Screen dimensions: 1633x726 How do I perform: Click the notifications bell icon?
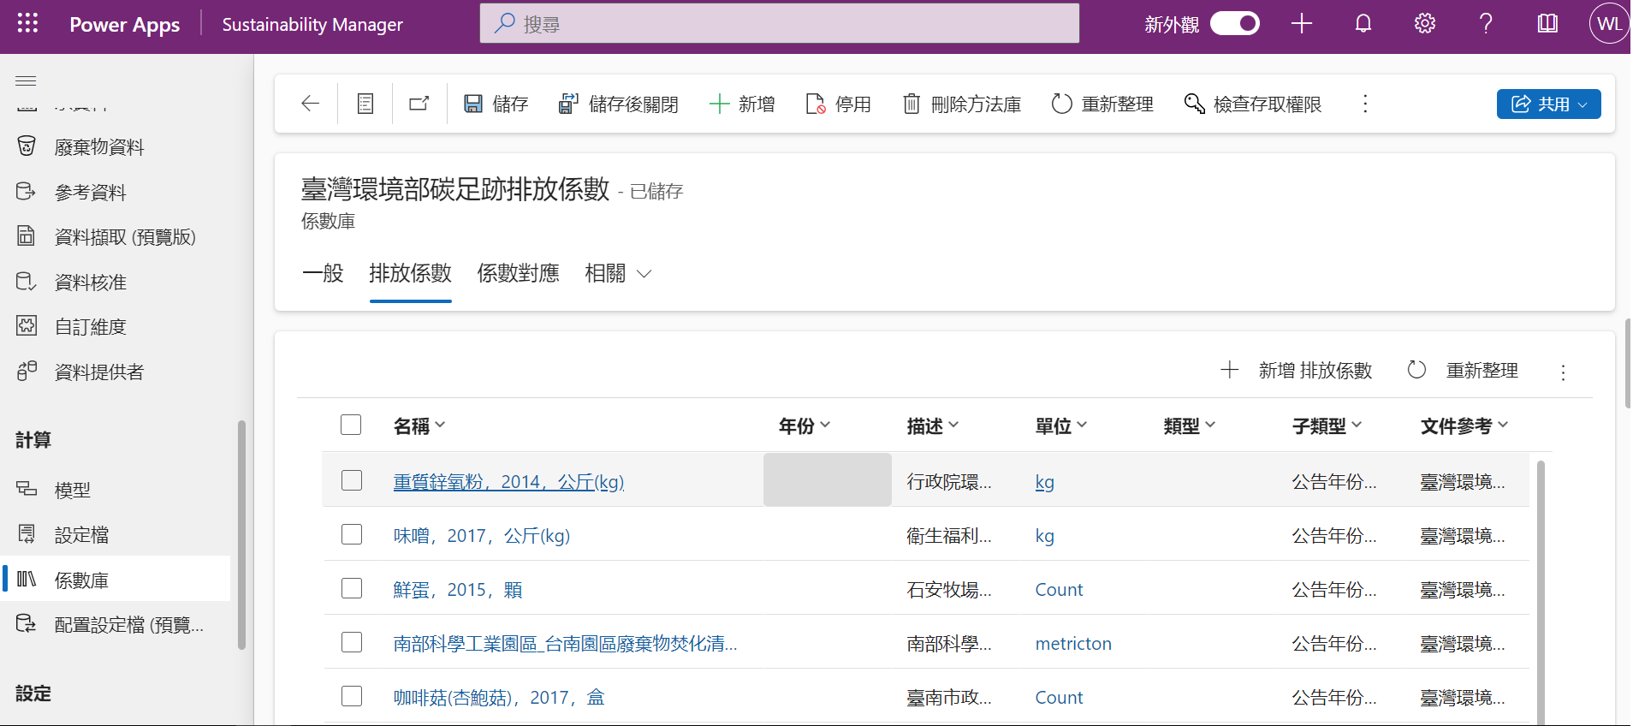1363,23
